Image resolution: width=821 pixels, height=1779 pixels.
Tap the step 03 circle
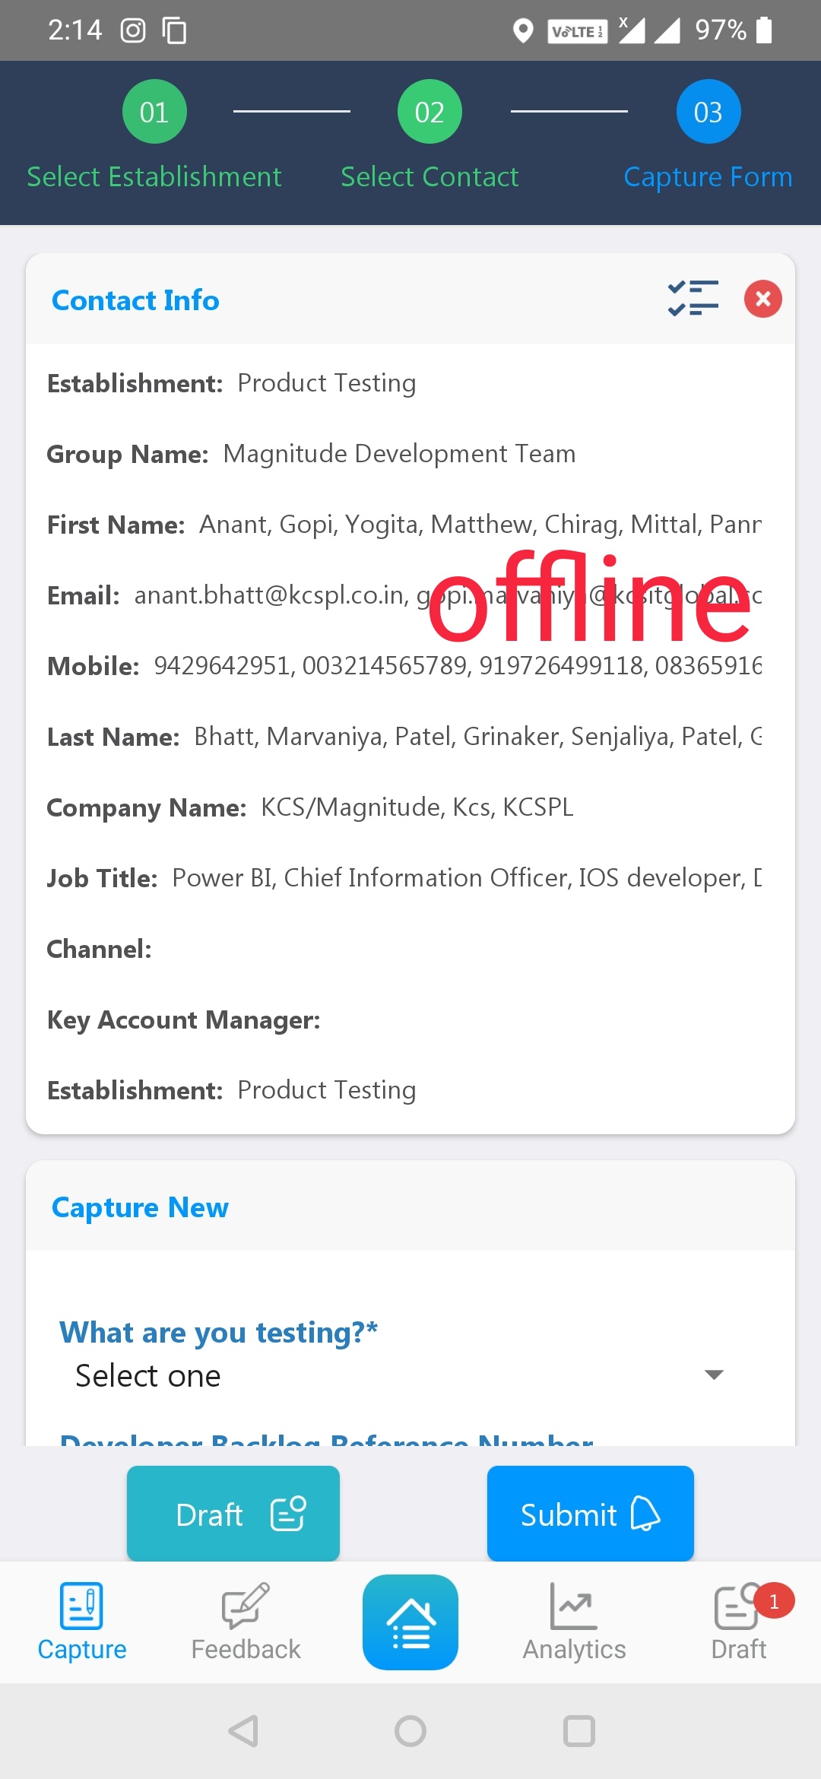[708, 112]
